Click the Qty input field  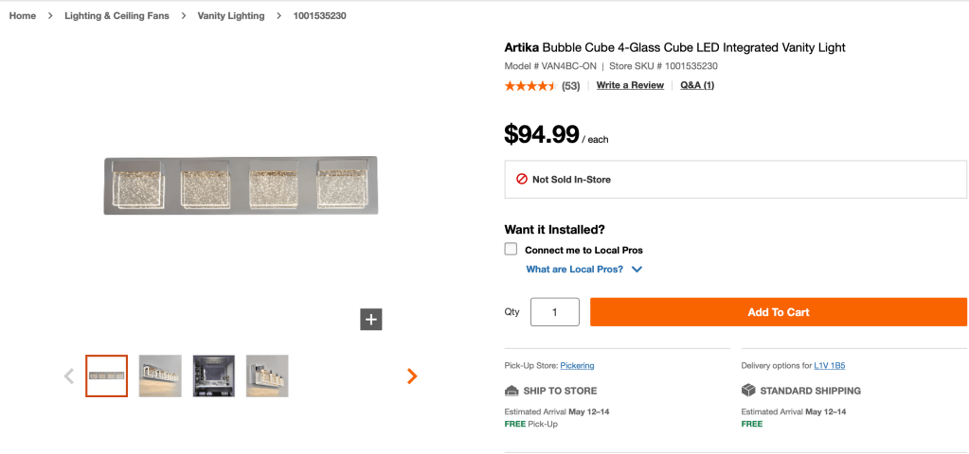pyautogui.click(x=554, y=312)
